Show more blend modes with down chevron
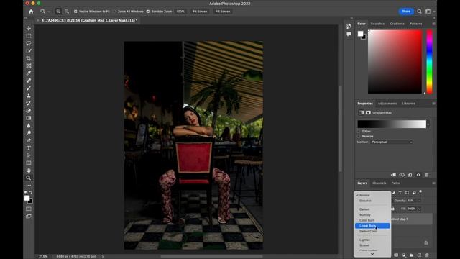This screenshot has width=460, height=259. (x=372, y=254)
